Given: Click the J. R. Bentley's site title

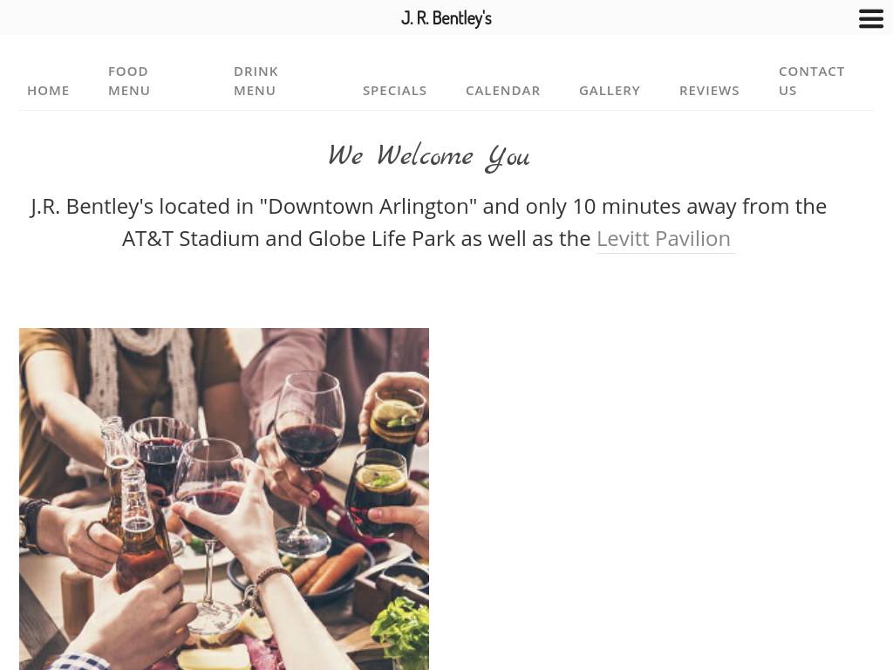Looking at the screenshot, I should 446,18.
